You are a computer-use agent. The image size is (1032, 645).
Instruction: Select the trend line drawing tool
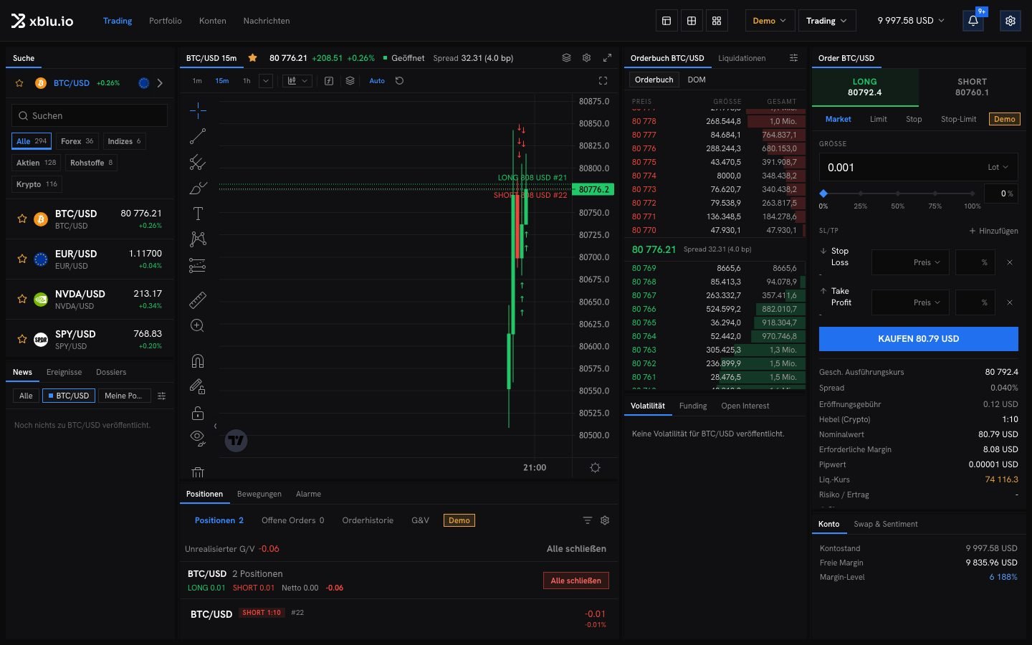coord(198,136)
